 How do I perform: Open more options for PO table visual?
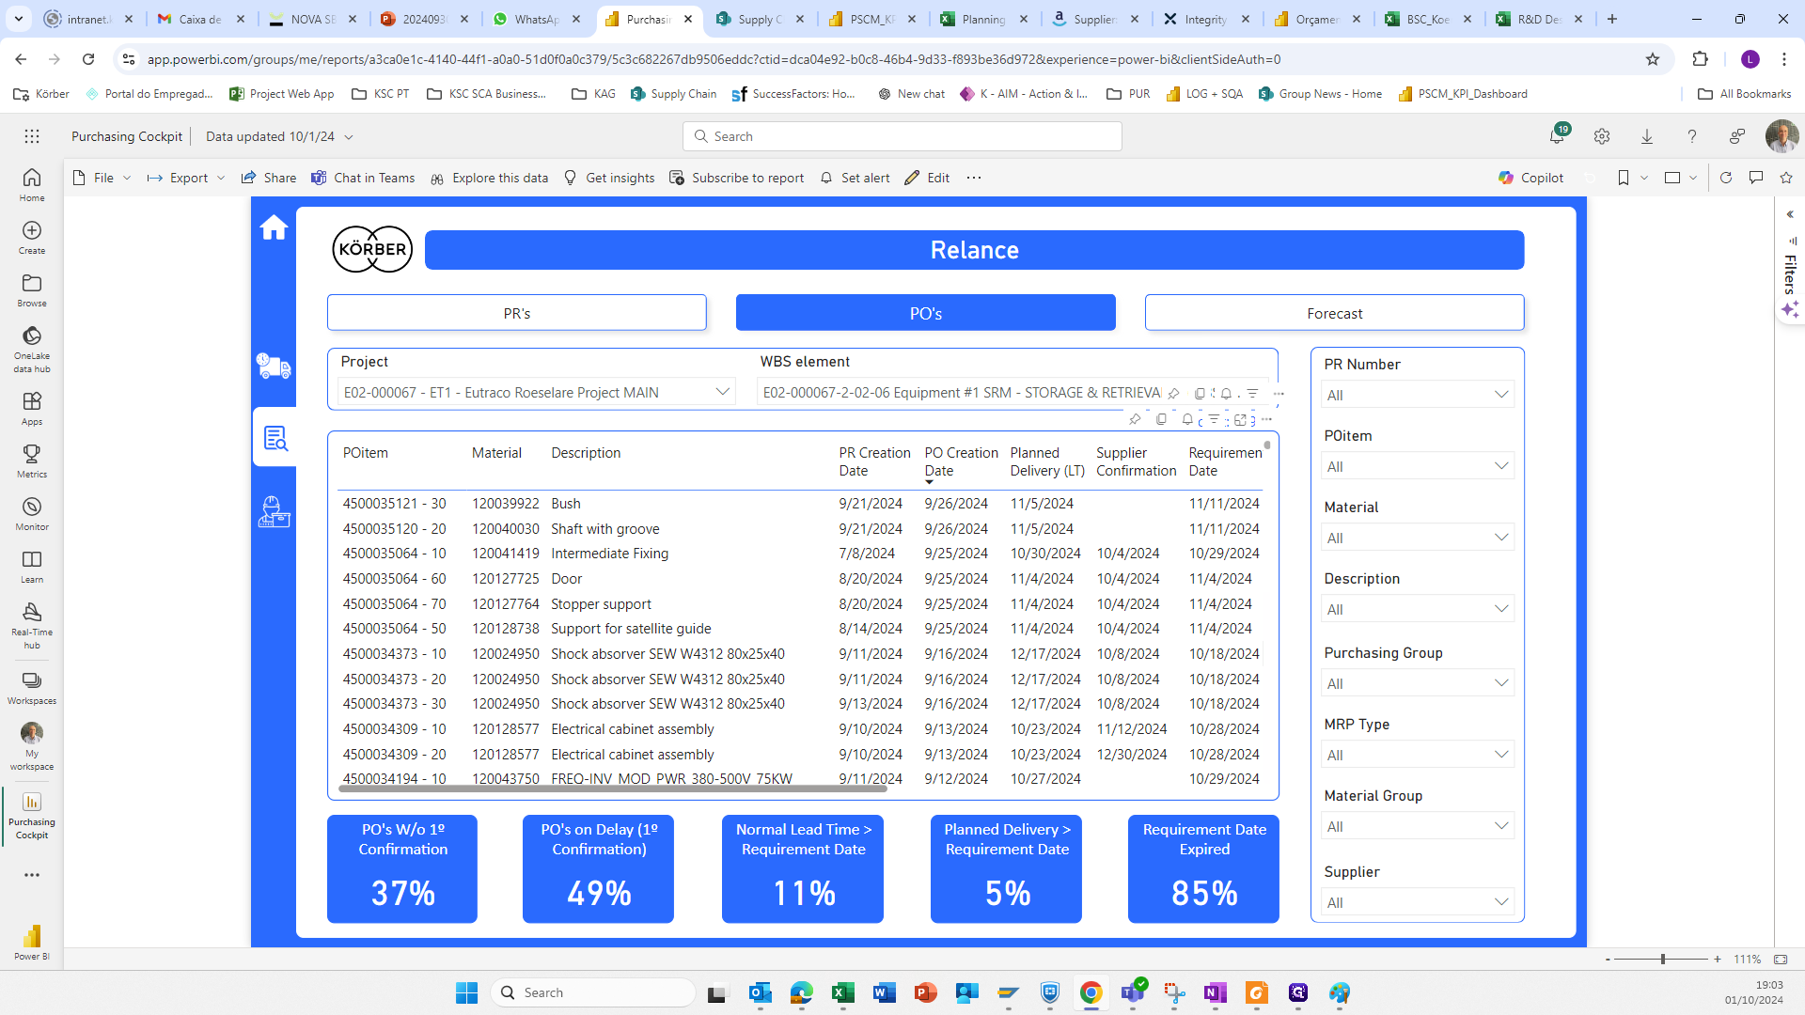pyautogui.click(x=1266, y=419)
